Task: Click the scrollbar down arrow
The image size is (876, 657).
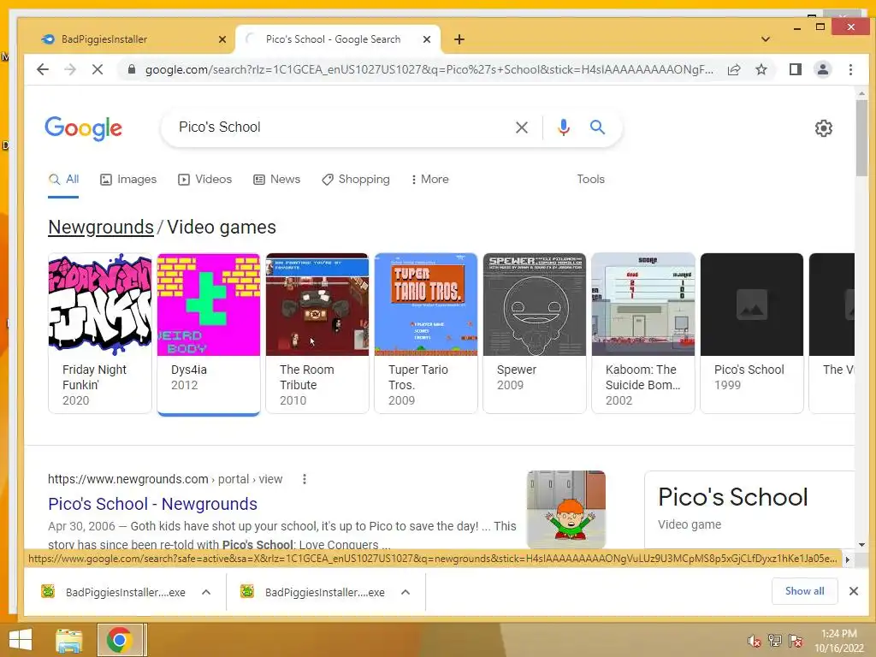Action: coord(861,545)
